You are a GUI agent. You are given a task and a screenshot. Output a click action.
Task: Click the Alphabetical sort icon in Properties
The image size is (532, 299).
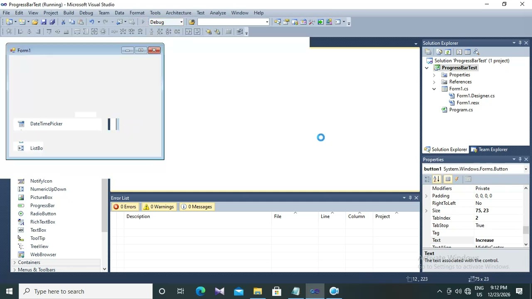436,179
